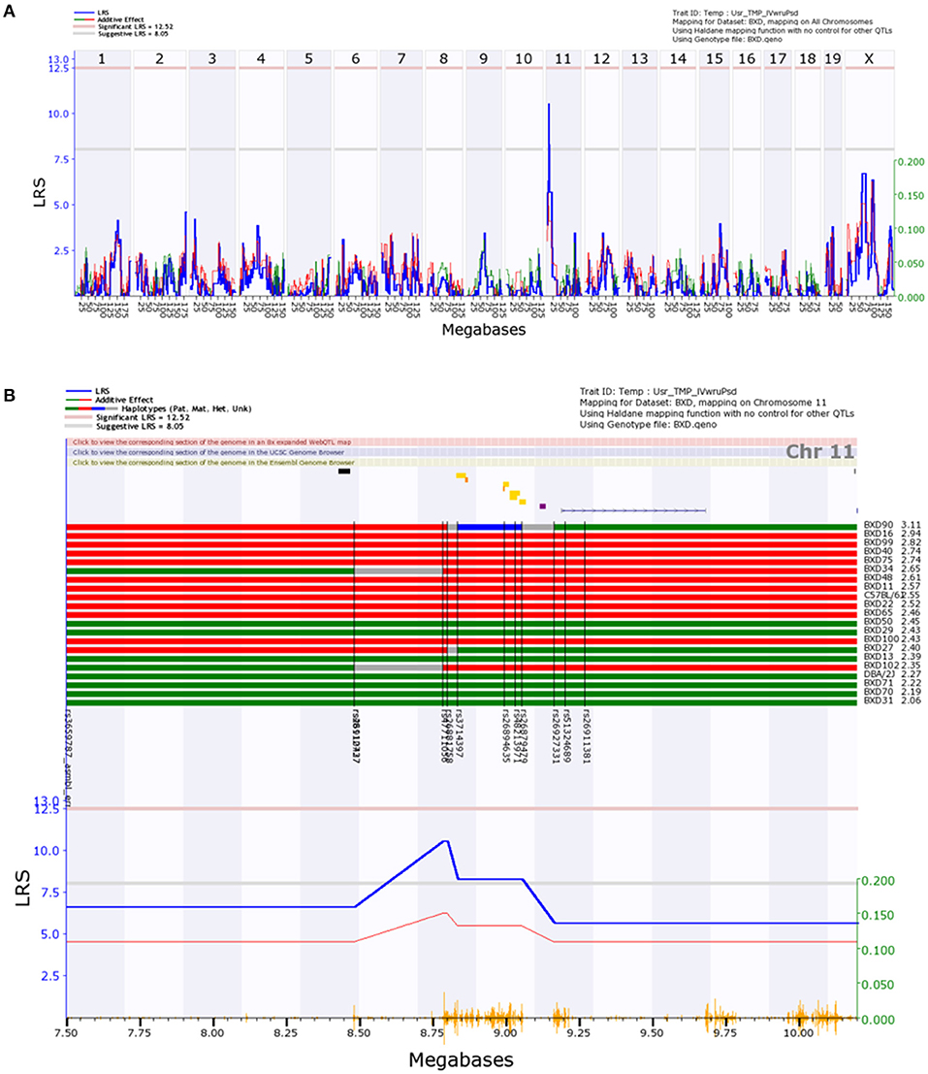The height and width of the screenshot is (1074, 928).
Task: Click the 10.00 tick on panel B x-axis
Action: (x=798, y=1033)
